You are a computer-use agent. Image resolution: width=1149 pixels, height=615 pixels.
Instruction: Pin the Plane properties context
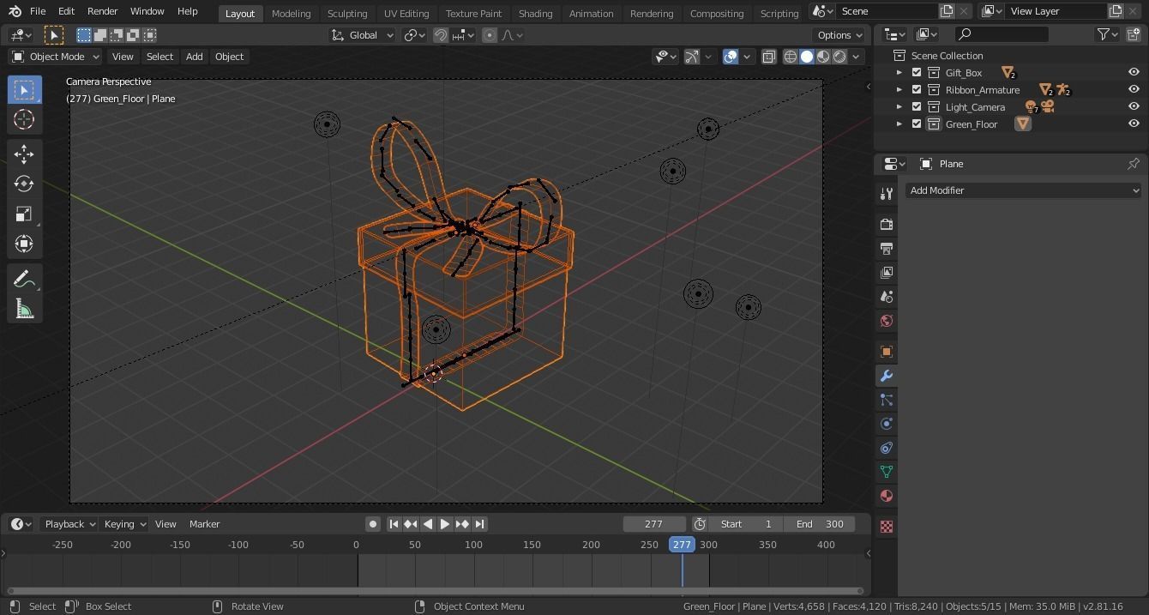coord(1133,164)
